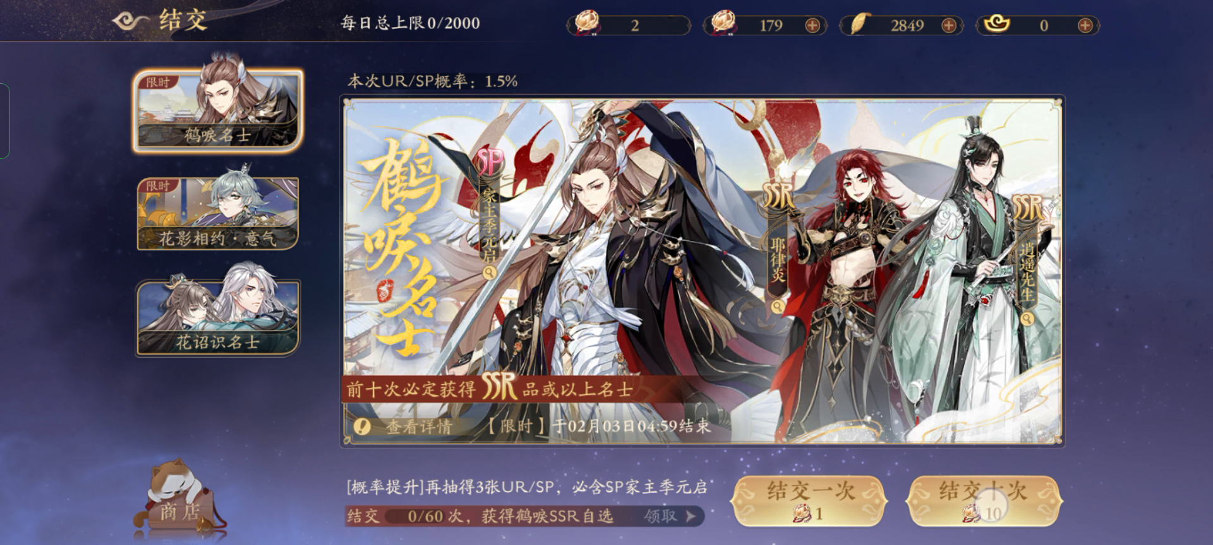Screen dimensions: 1213x545
Task: Open 查看详情 details link
Action: (x=419, y=427)
